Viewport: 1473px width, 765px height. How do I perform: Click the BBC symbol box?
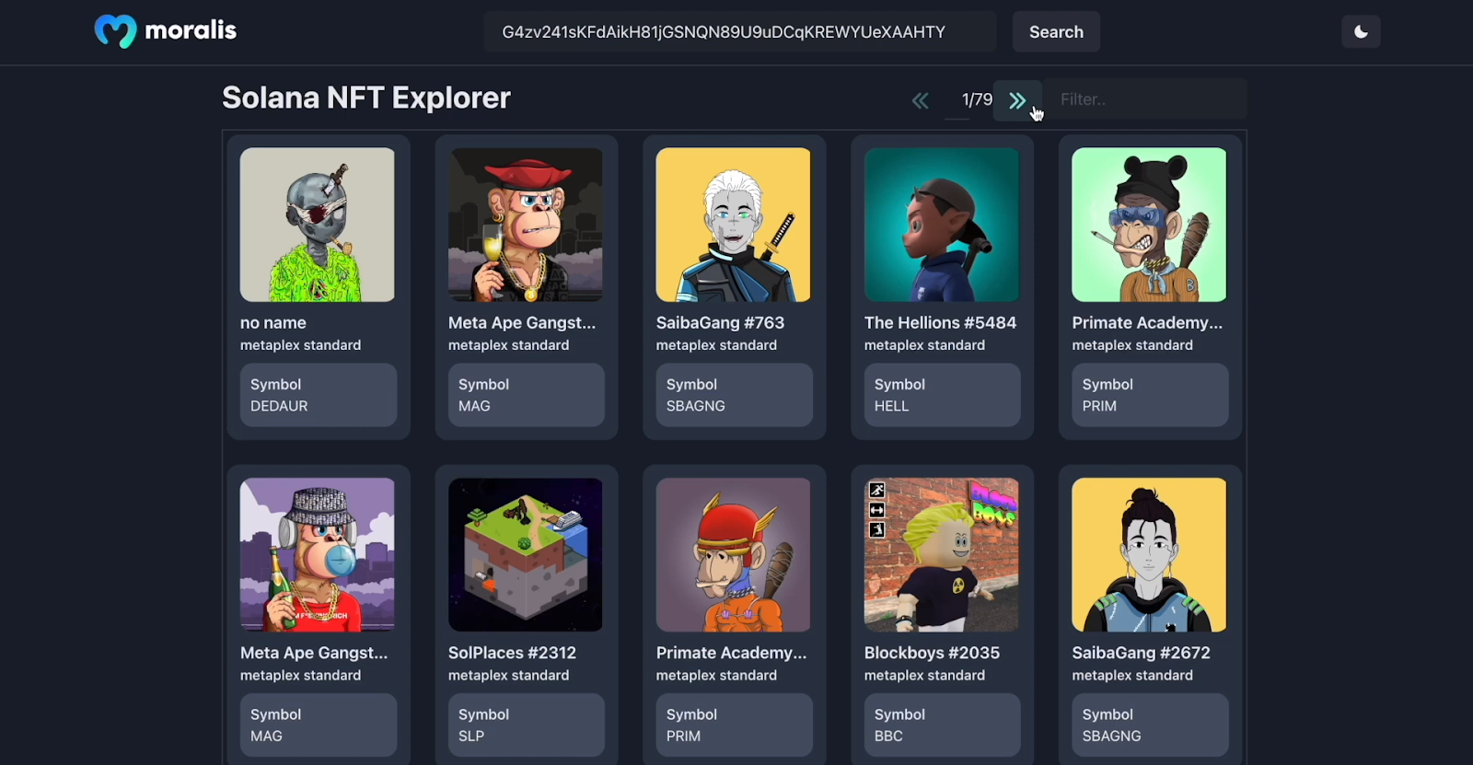942,724
